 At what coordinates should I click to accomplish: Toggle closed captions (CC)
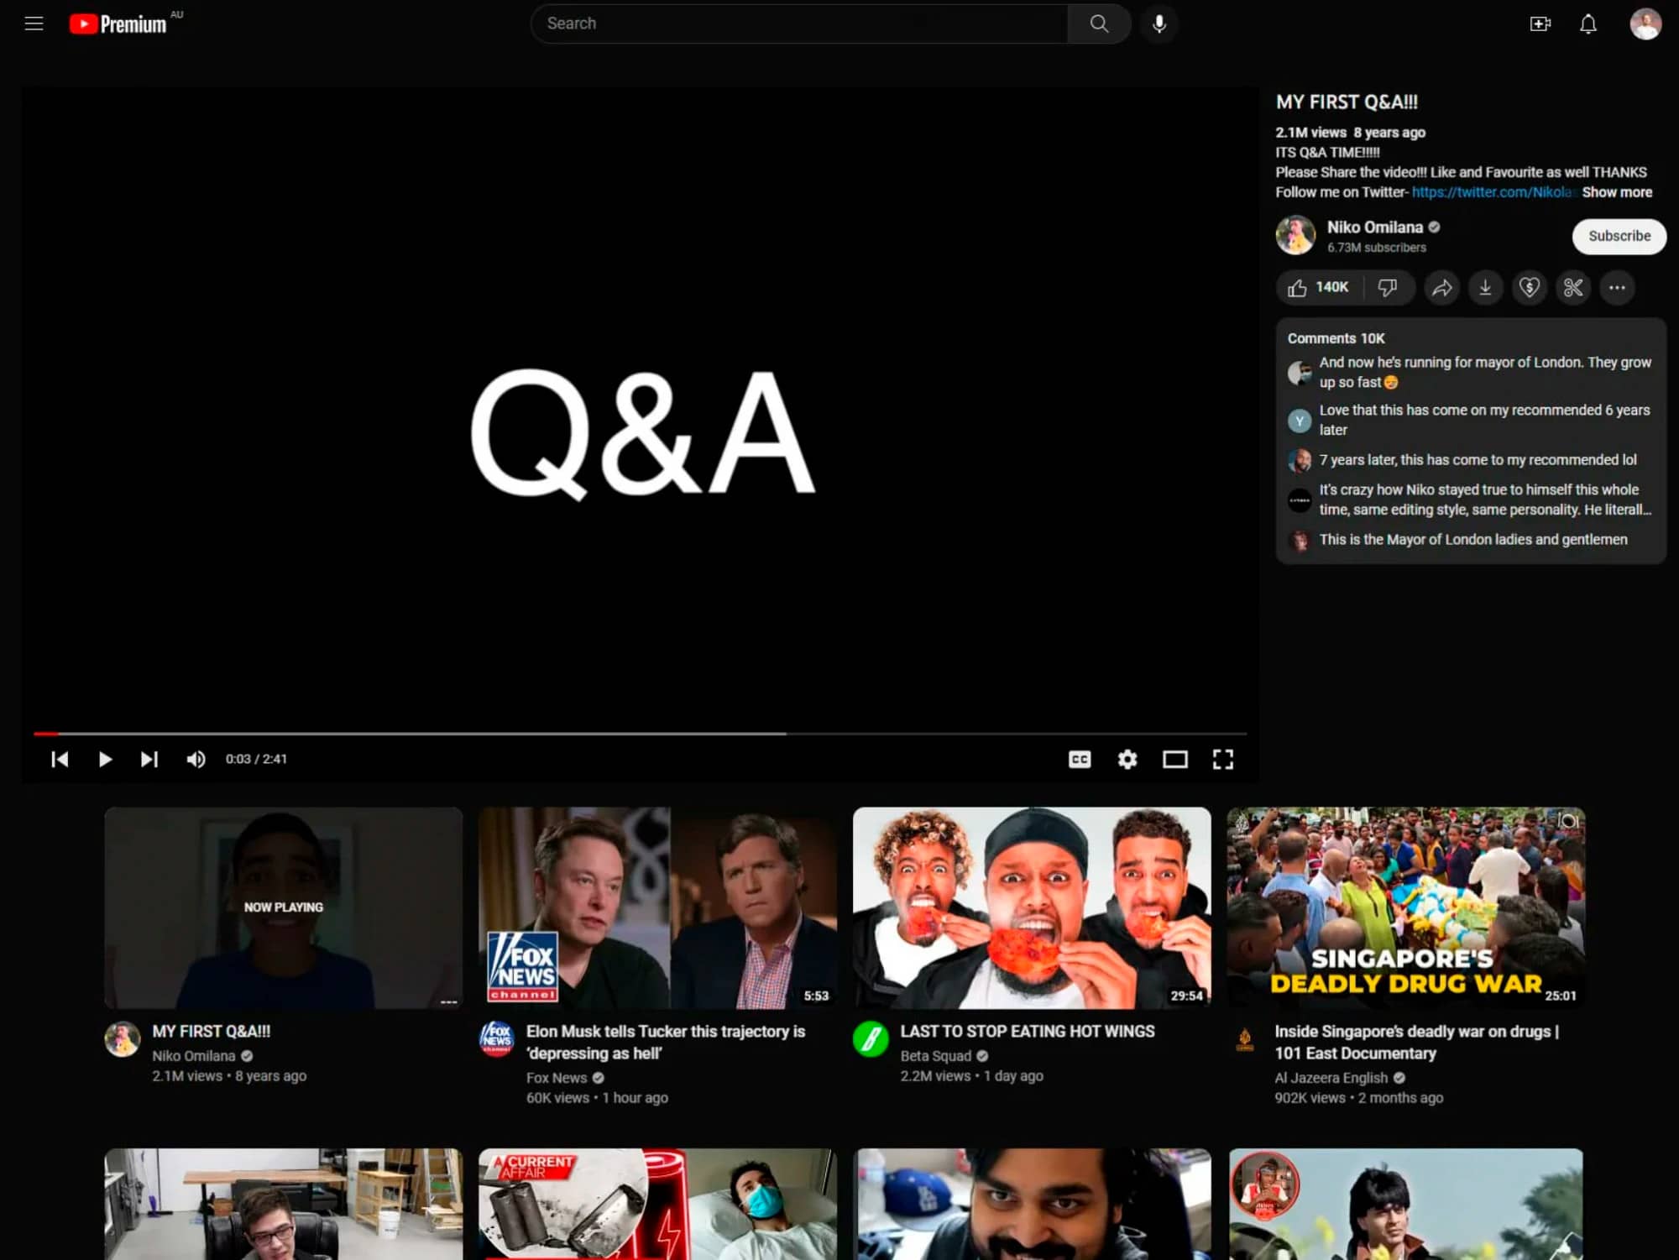coord(1079,760)
